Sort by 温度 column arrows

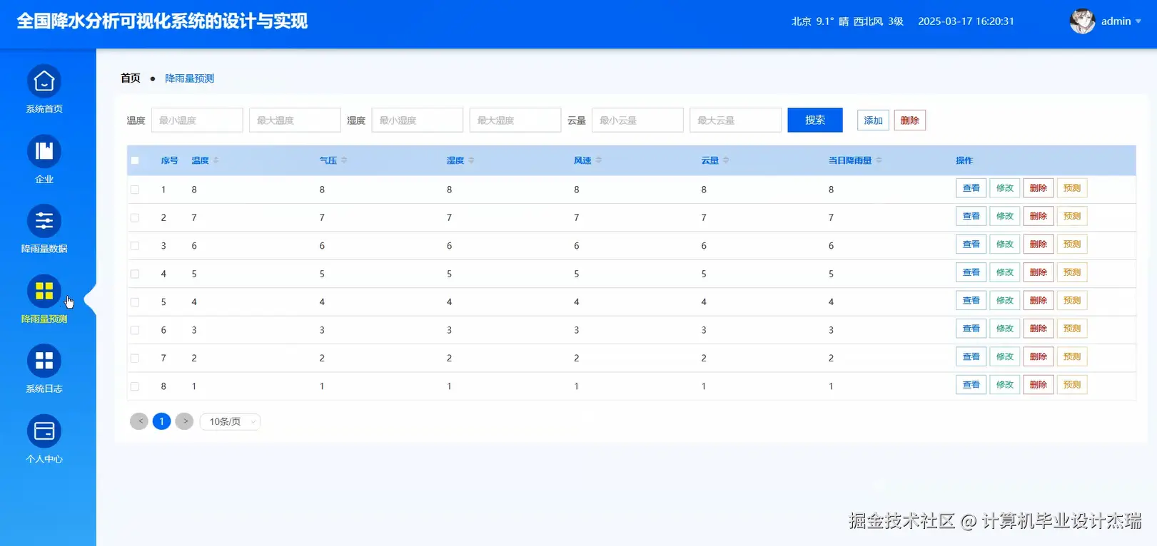(216, 160)
